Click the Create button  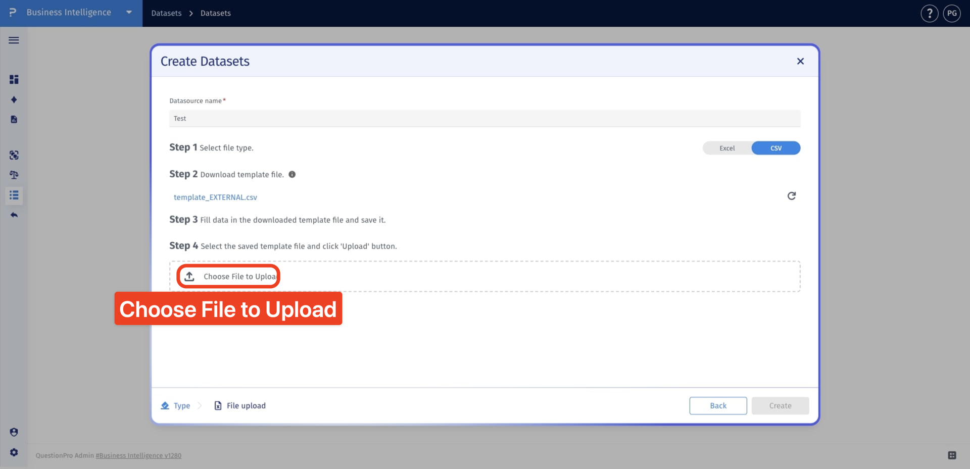coord(780,406)
